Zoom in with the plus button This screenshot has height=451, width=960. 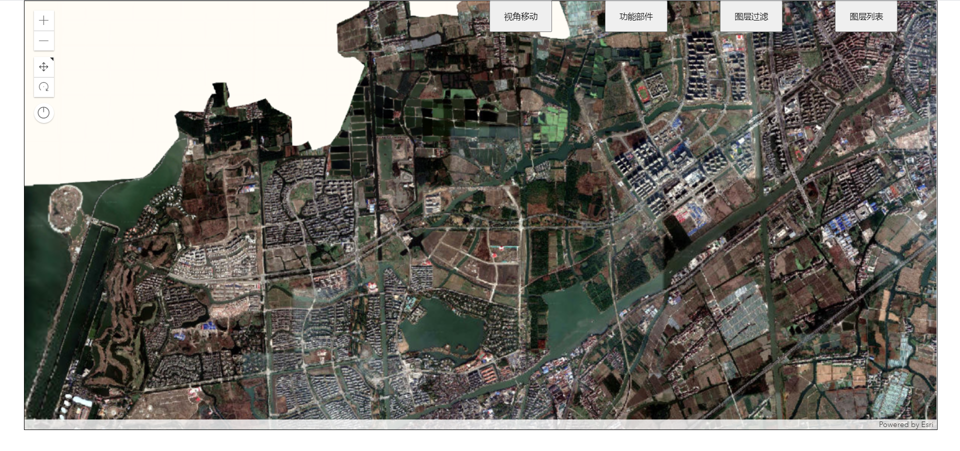[44, 20]
